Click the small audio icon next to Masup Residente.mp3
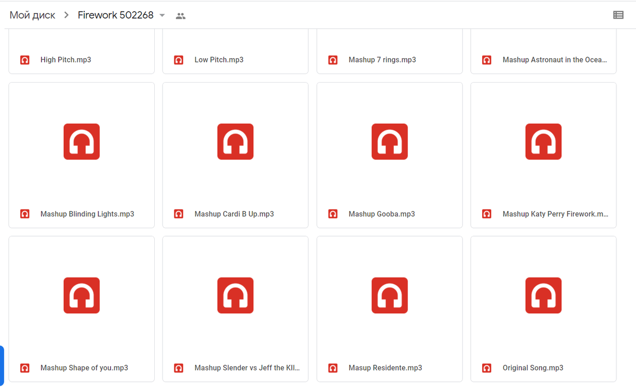636x387 pixels. (333, 368)
